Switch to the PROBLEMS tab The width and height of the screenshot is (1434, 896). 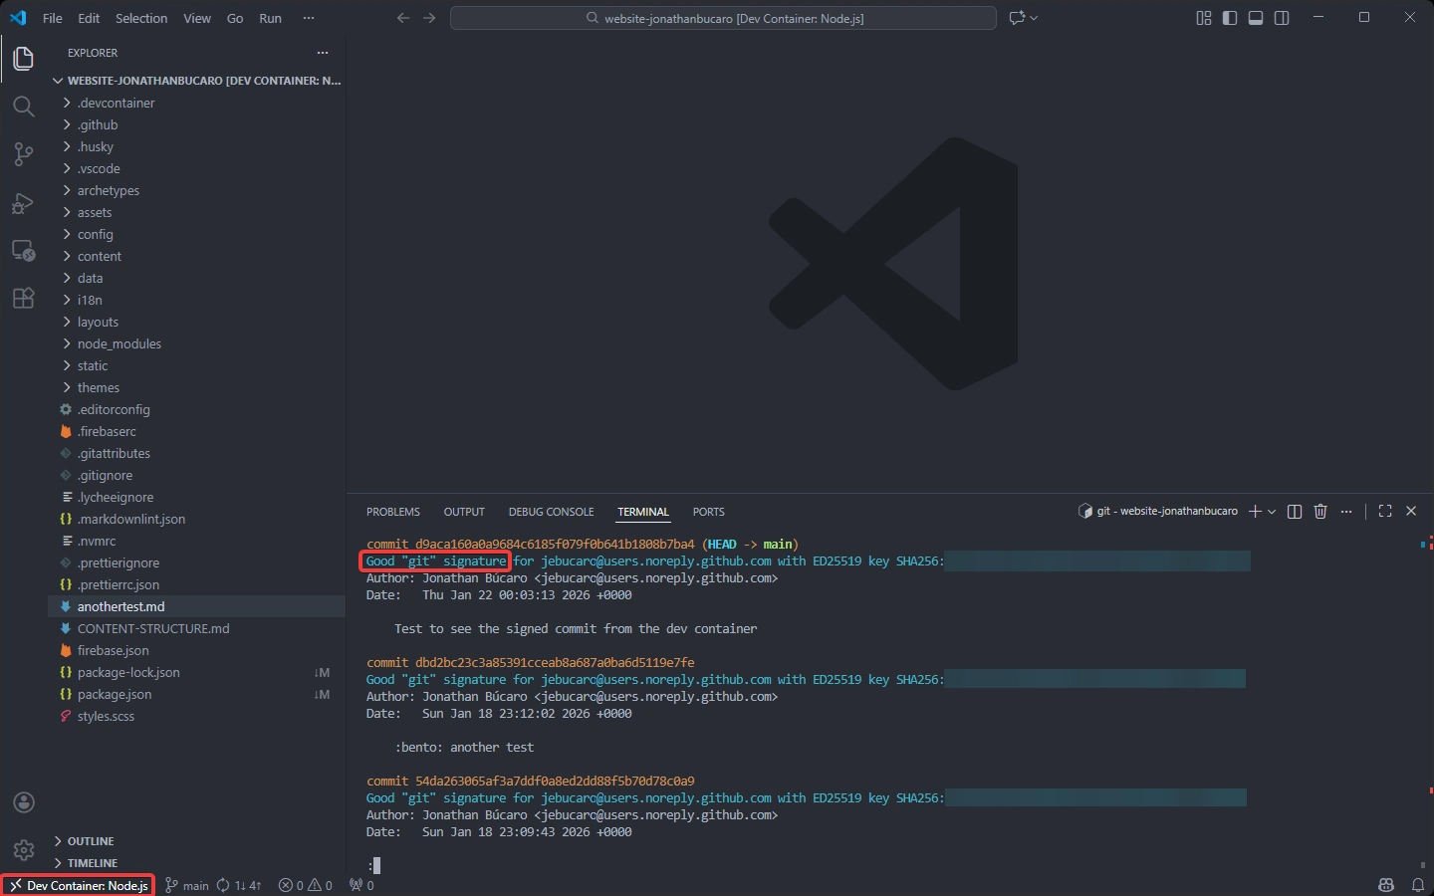[x=392, y=512]
